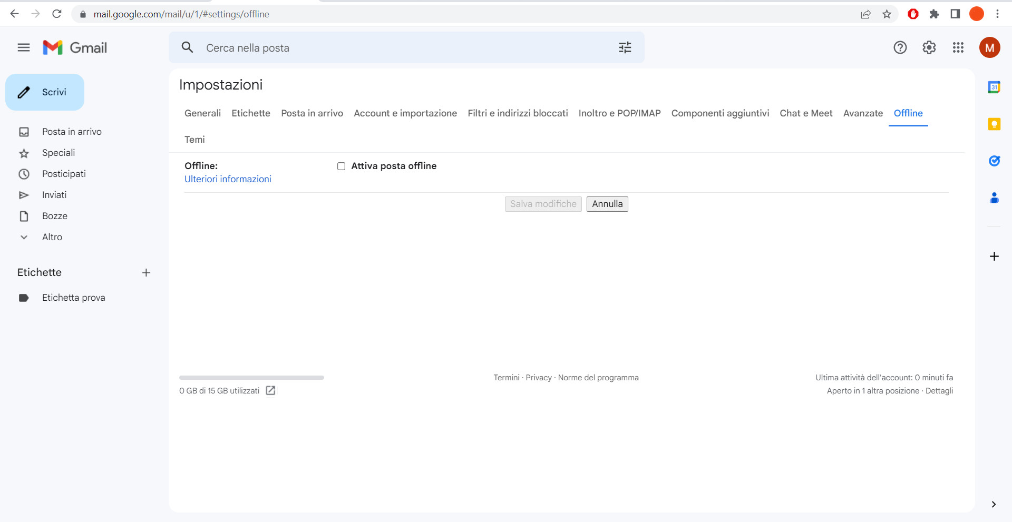Open Google Keep in the side panel
1012x522 pixels.
click(x=994, y=124)
